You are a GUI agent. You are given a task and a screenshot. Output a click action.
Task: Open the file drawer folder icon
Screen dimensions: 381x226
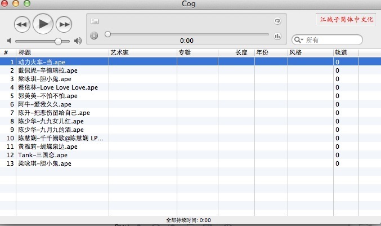[x=95, y=21]
